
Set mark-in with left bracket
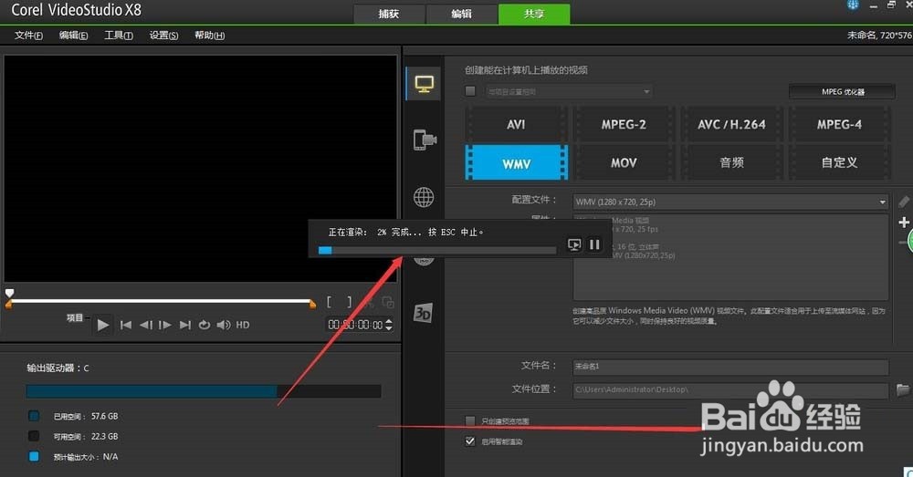point(330,301)
